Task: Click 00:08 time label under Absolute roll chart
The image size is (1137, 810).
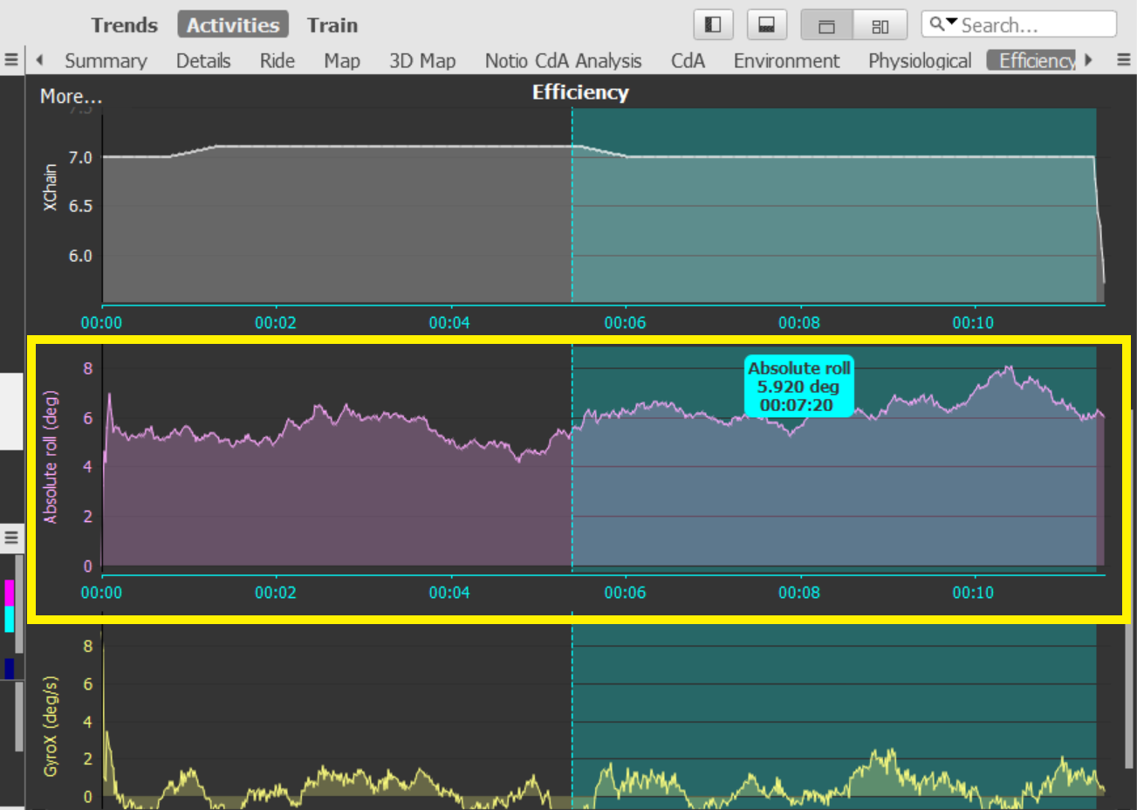Action: pyautogui.click(x=799, y=592)
